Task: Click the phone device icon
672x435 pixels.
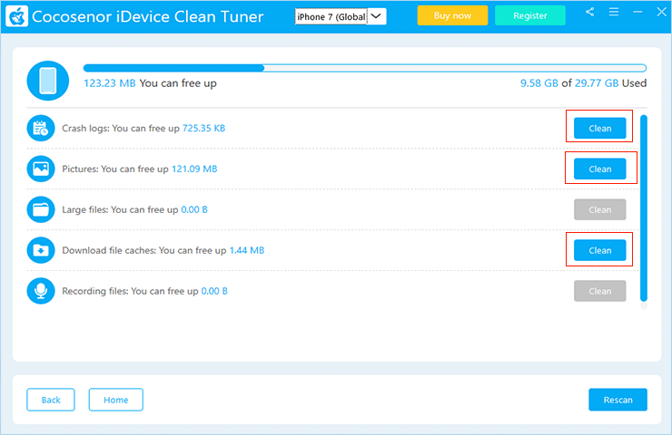Action: (48, 81)
